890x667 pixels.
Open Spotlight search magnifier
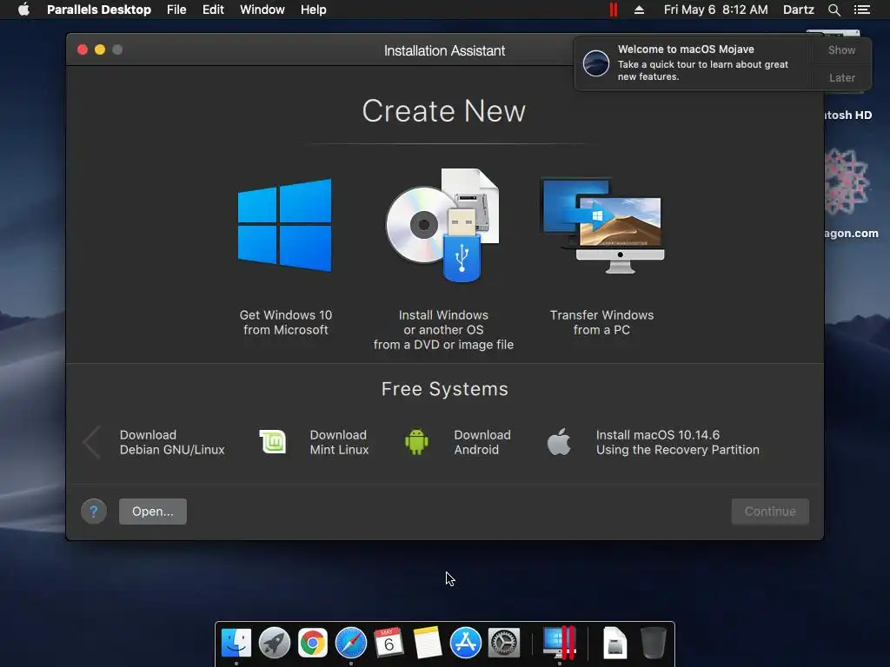(x=834, y=10)
